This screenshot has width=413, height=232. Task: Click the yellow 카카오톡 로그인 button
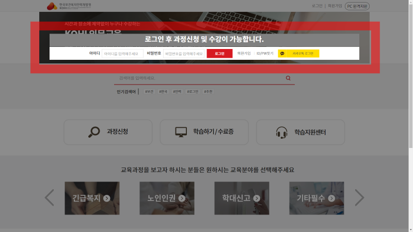pos(298,54)
